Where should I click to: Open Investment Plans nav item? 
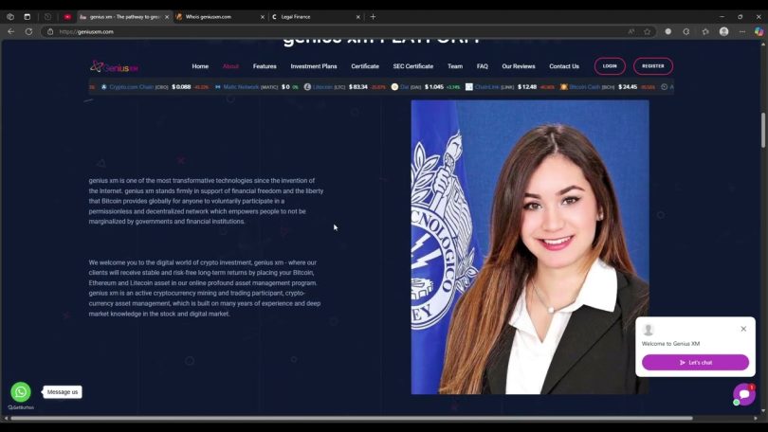point(314,66)
